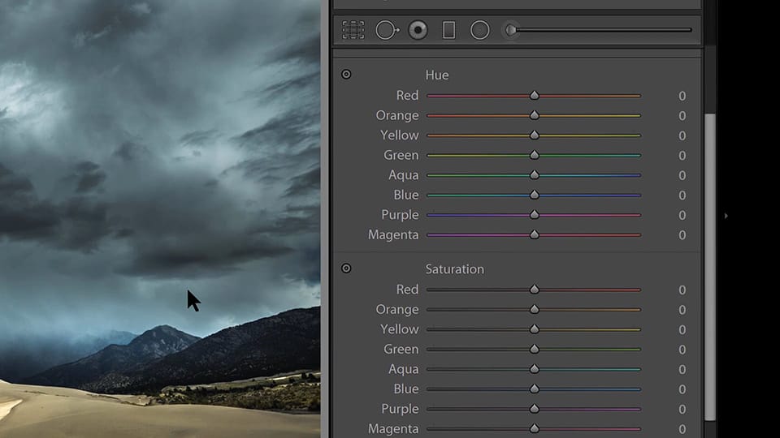Click the Saturation Orange slider handle

click(x=535, y=309)
